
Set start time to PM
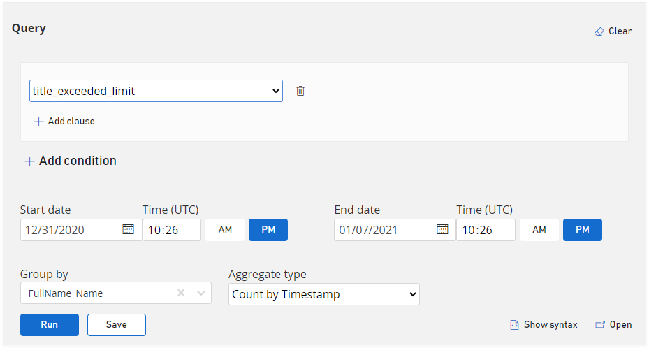268,230
